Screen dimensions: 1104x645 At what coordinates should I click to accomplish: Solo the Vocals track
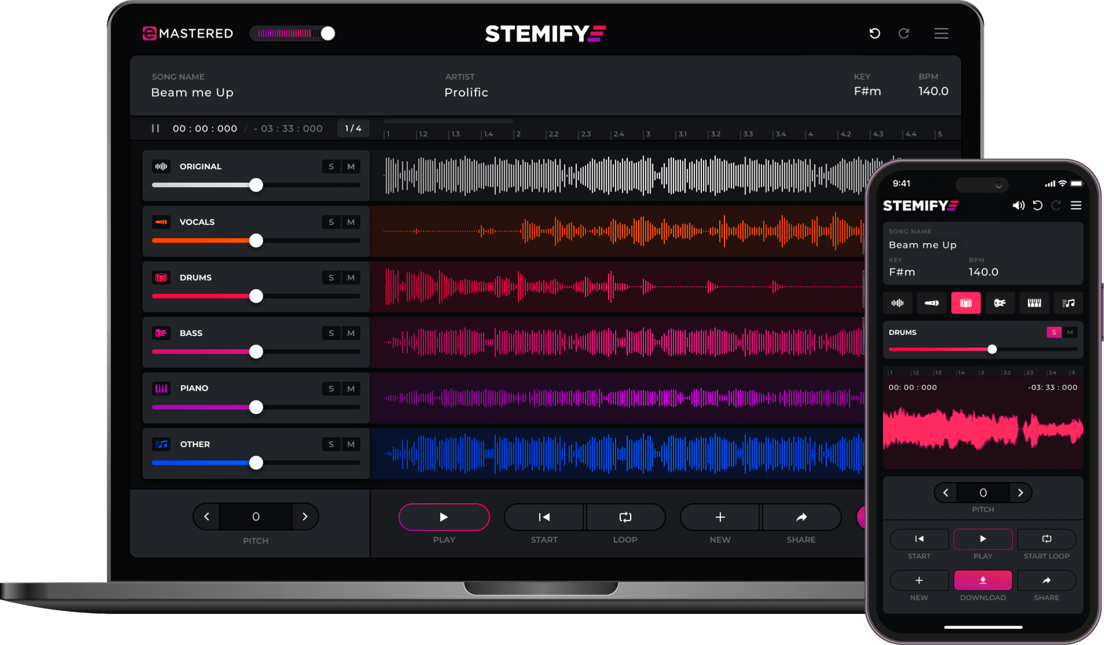tap(331, 222)
